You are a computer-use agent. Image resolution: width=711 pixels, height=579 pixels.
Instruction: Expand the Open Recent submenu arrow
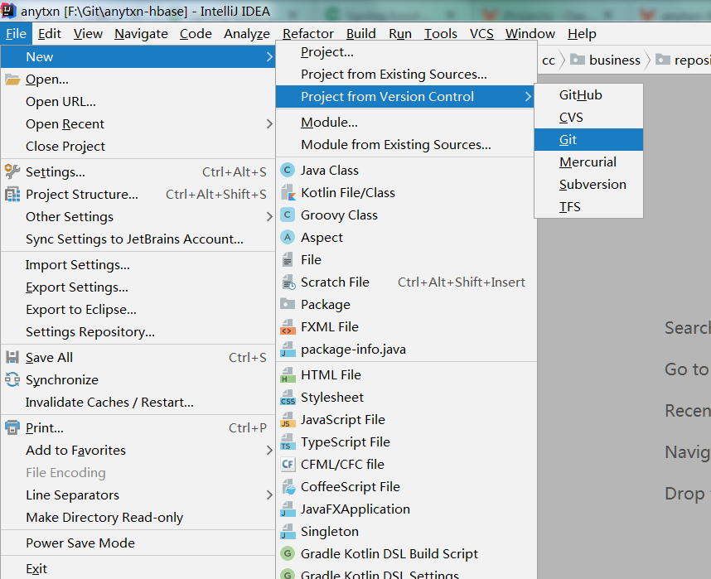point(269,123)
